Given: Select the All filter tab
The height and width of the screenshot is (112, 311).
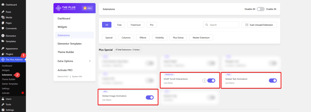Looking at the screenshot, I should 107,25.
